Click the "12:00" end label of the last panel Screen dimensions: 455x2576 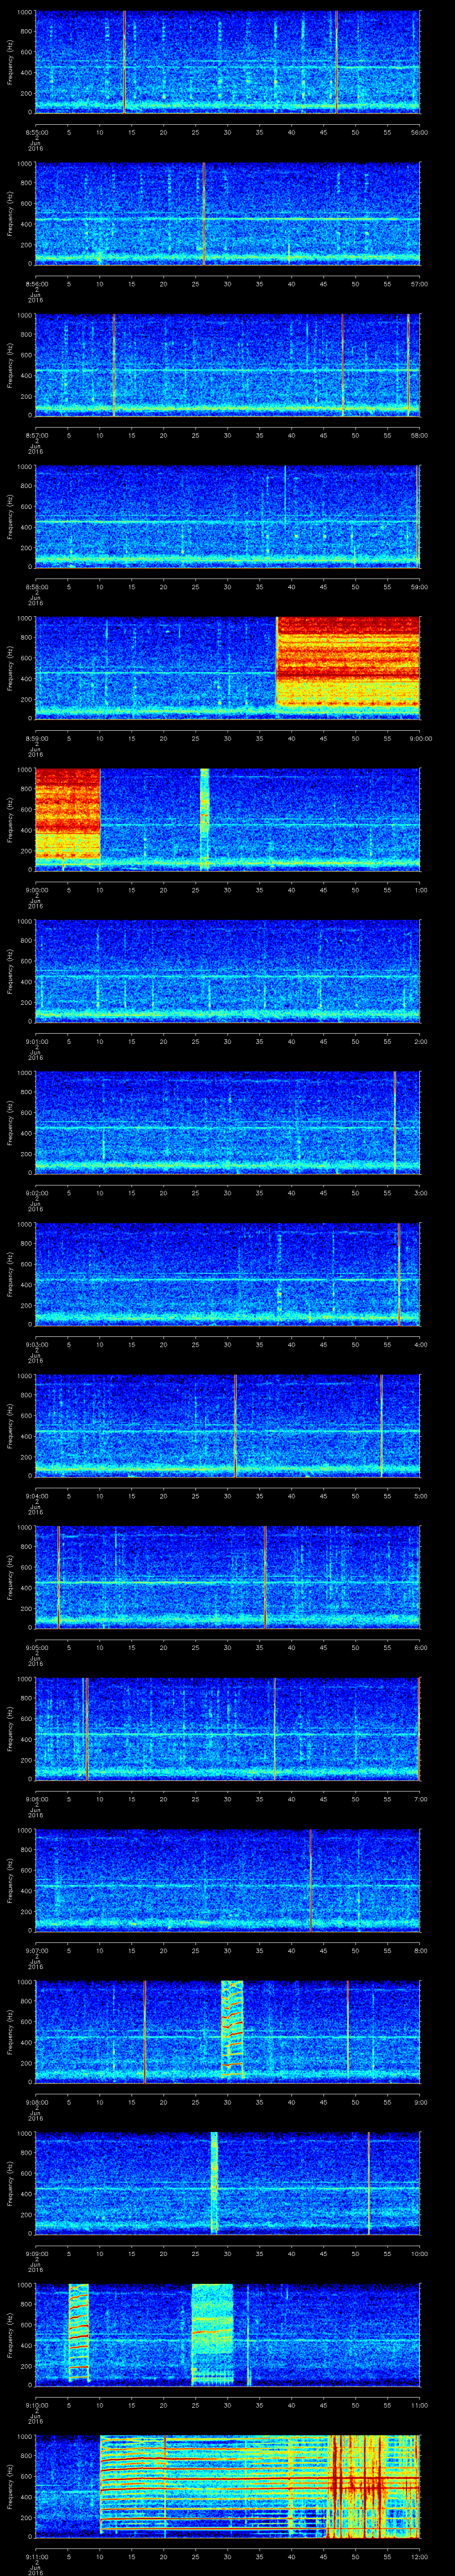[x=420, y=2556]
